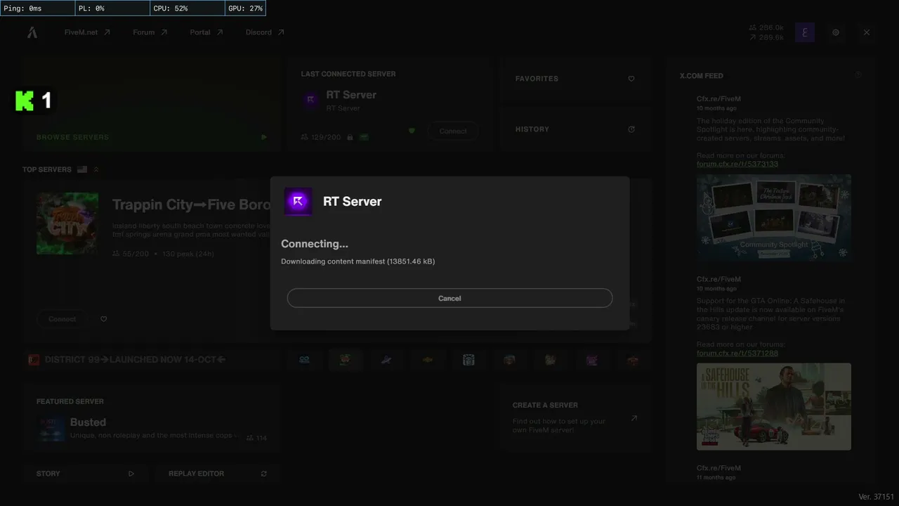Open the History panel

pos(575,129)
